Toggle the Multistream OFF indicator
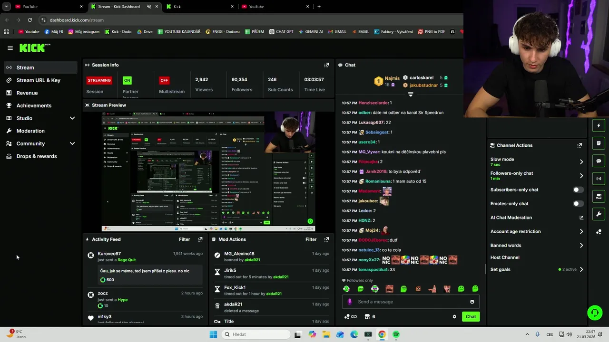Image resolution: width=609 pixels, height=342 pixels. (164, 80)
